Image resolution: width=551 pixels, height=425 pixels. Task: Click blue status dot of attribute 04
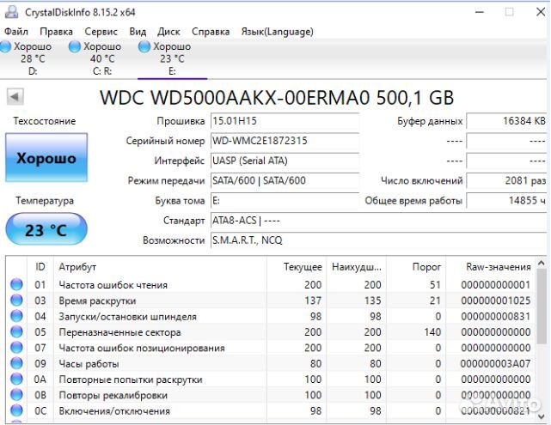tap(16, 316)
